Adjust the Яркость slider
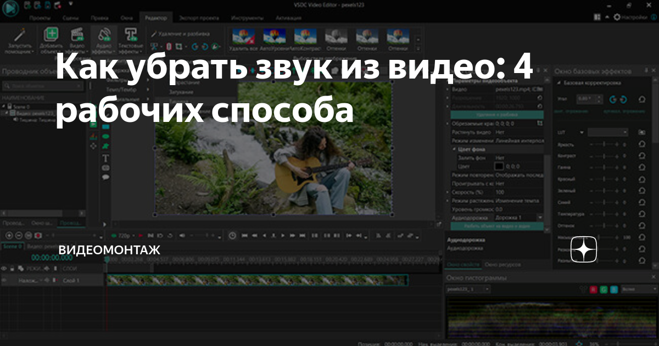This screenshot has height=346, width=659. (x=604, y=144)
